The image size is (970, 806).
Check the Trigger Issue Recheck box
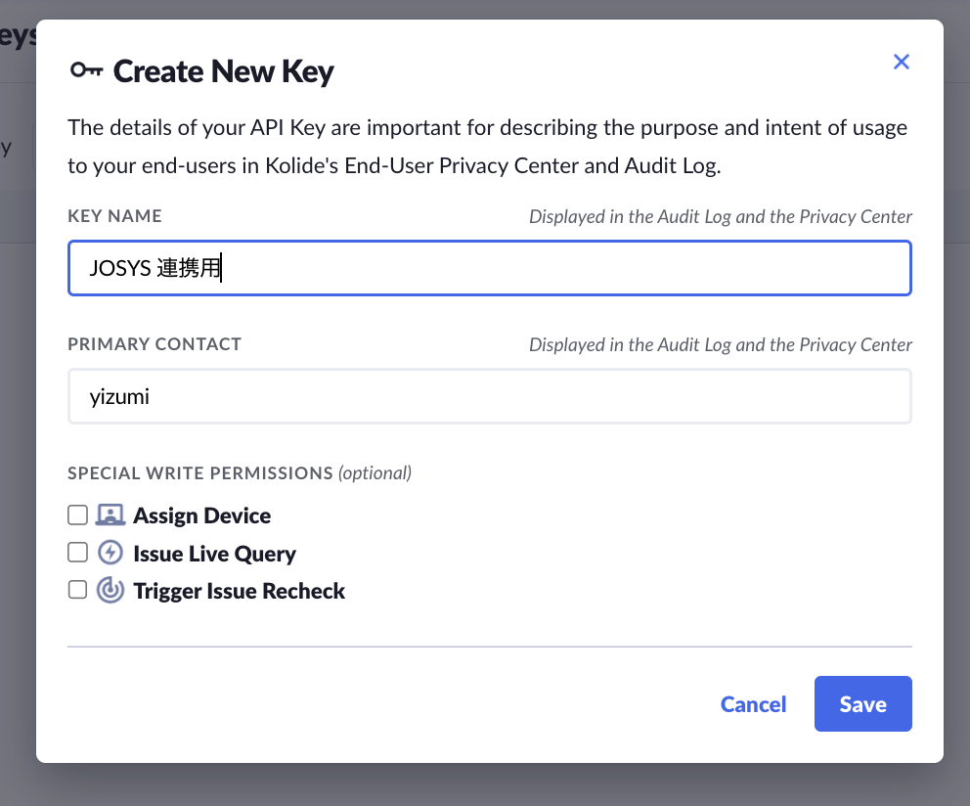77,590
